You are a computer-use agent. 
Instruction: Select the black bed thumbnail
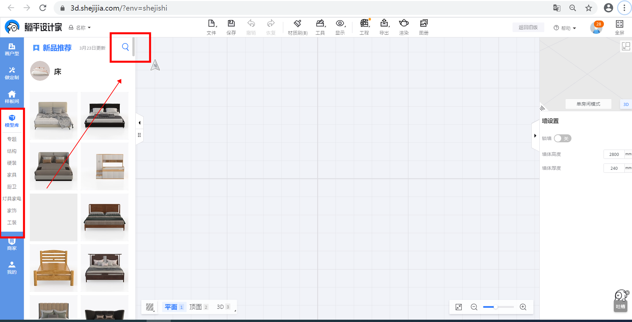click(105, 116)
